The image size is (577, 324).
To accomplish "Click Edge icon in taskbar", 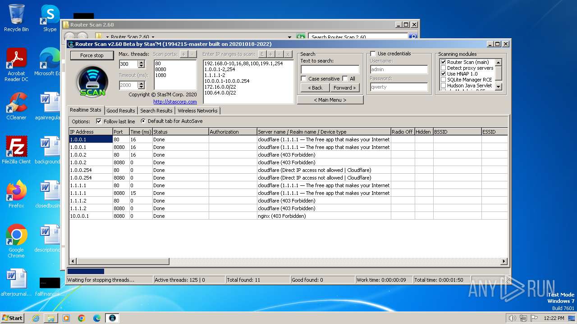I will click(97, 318).
